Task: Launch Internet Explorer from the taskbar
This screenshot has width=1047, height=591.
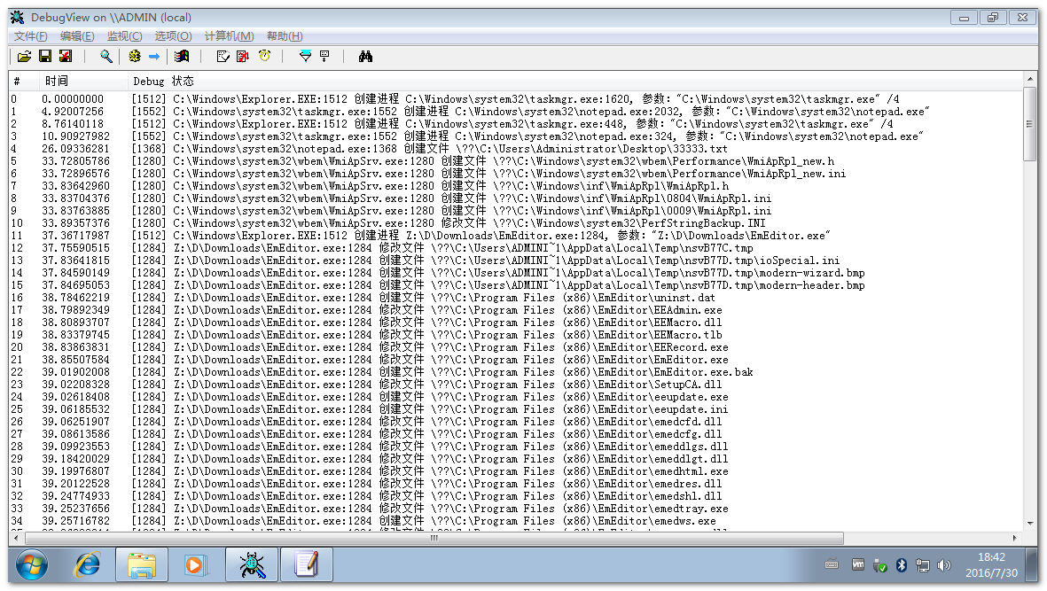Action: tap(88, 565)
